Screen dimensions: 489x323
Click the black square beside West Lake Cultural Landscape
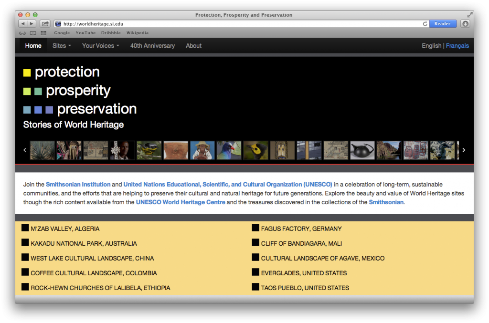pos(25,257)
